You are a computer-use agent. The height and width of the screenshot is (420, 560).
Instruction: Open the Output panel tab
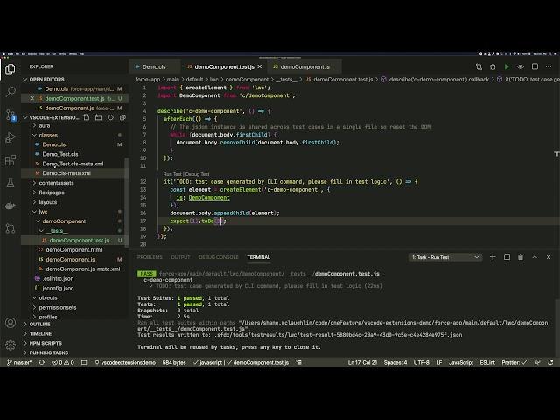pyautogui.click(x=180, y=257)
